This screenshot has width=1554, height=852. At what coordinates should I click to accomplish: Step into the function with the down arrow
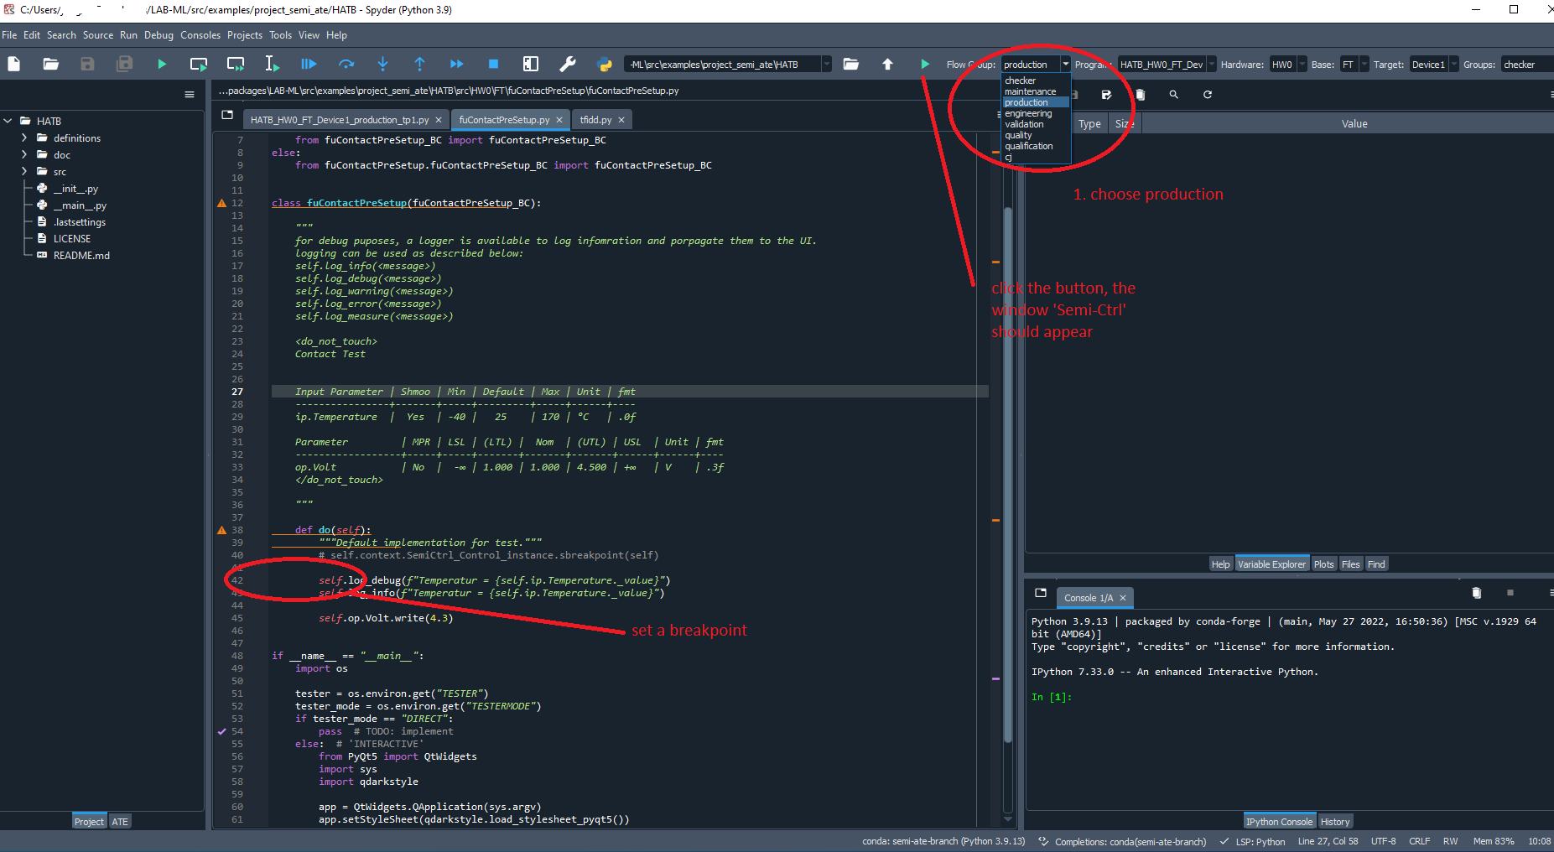pyautogui.click(x=382, y=64)
